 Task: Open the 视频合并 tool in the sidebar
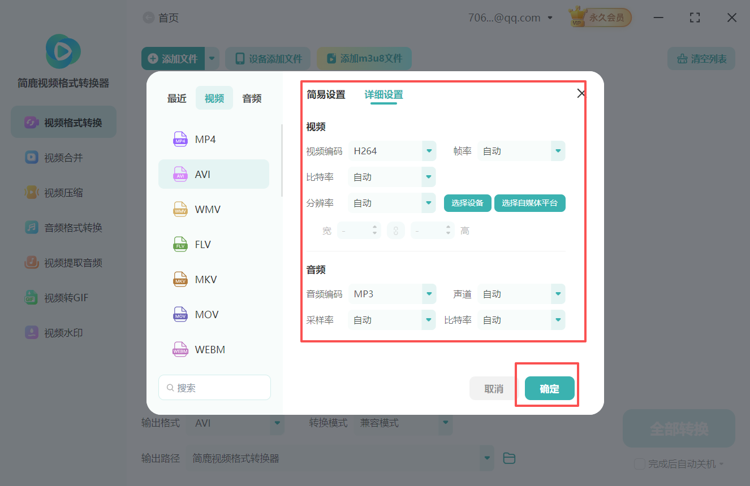click(x=63, y=157)
